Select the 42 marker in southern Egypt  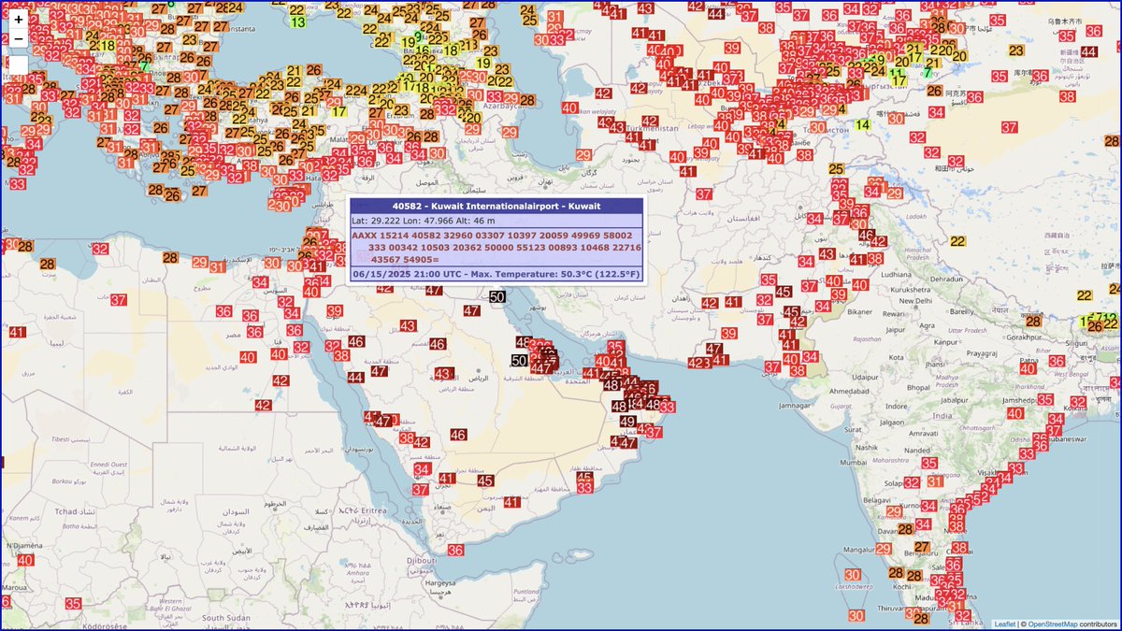264,405
